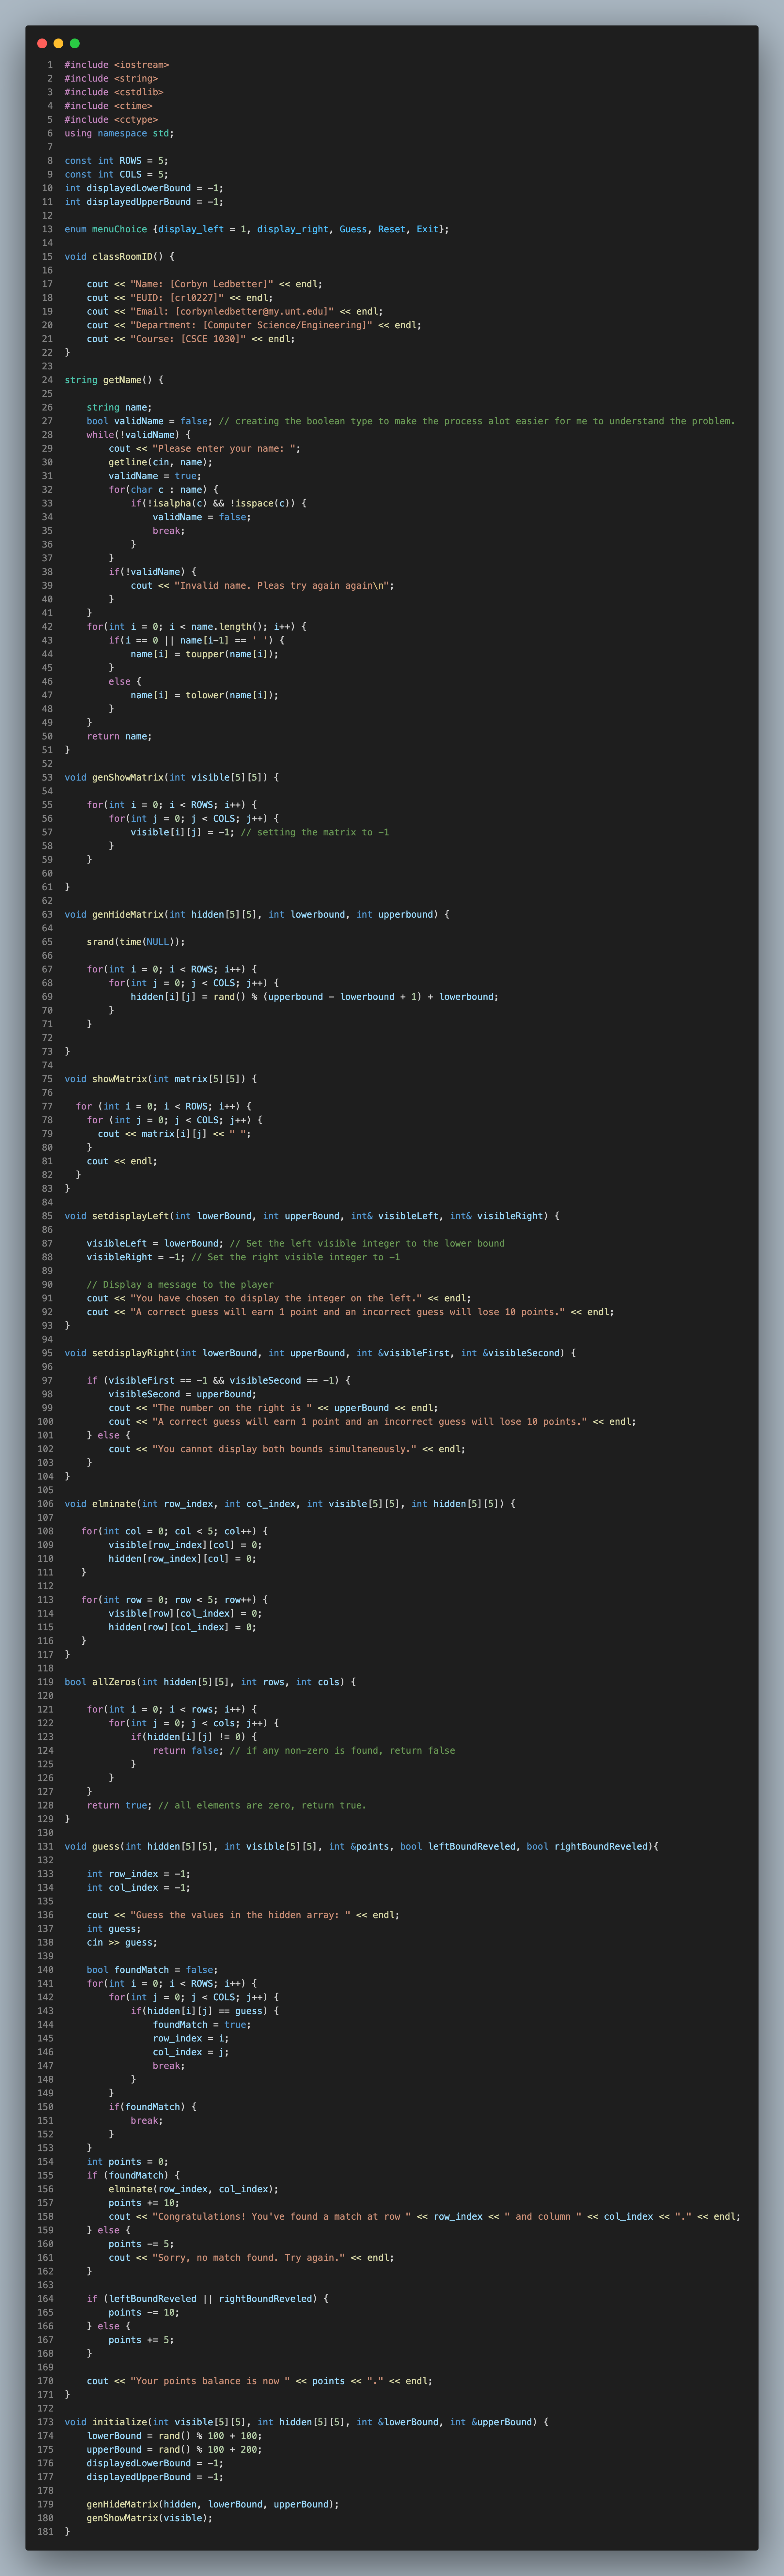Click 'bool foundMatch = false;' line
The height and width of the screenshot is (2576, 784).
152,1970
